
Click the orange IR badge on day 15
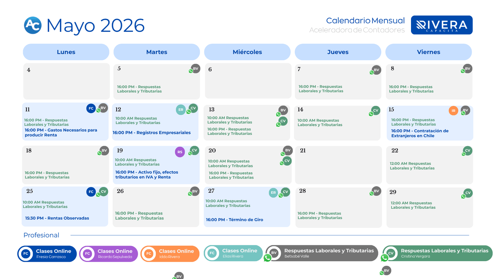(453, 111)
